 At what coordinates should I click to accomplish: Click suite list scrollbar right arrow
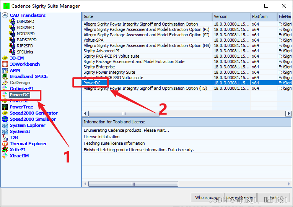tap(288, 113)
